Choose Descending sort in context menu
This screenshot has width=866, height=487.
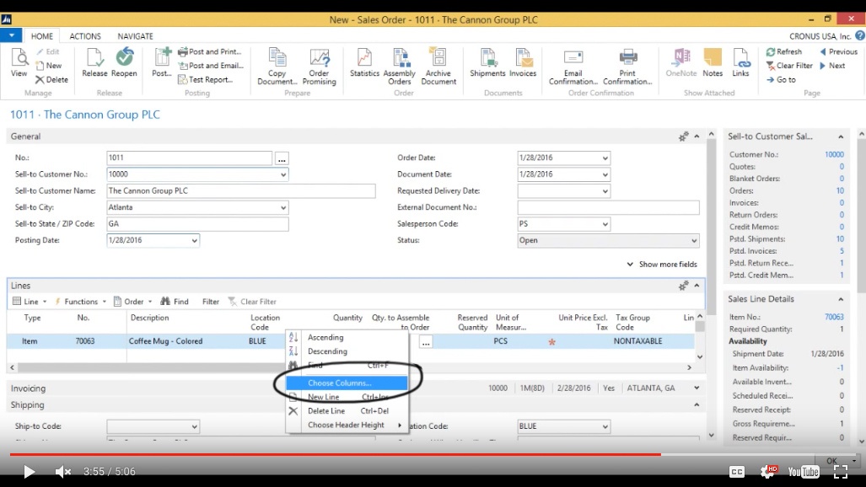pos(347,351)
